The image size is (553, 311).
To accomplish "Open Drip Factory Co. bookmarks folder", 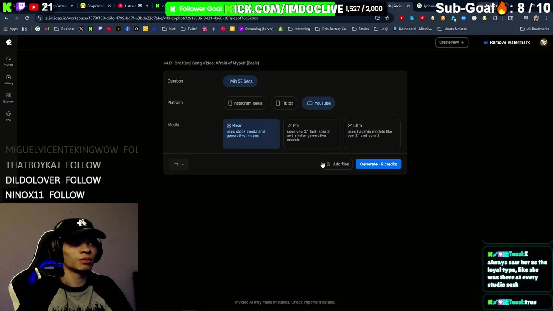I will click(331, 29).
